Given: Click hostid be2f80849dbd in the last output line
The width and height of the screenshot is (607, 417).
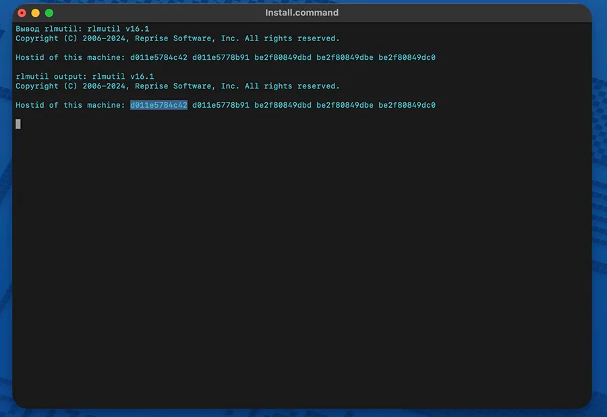Looking at the screenshot, I should pyautogui.click(x=283, y=105).
